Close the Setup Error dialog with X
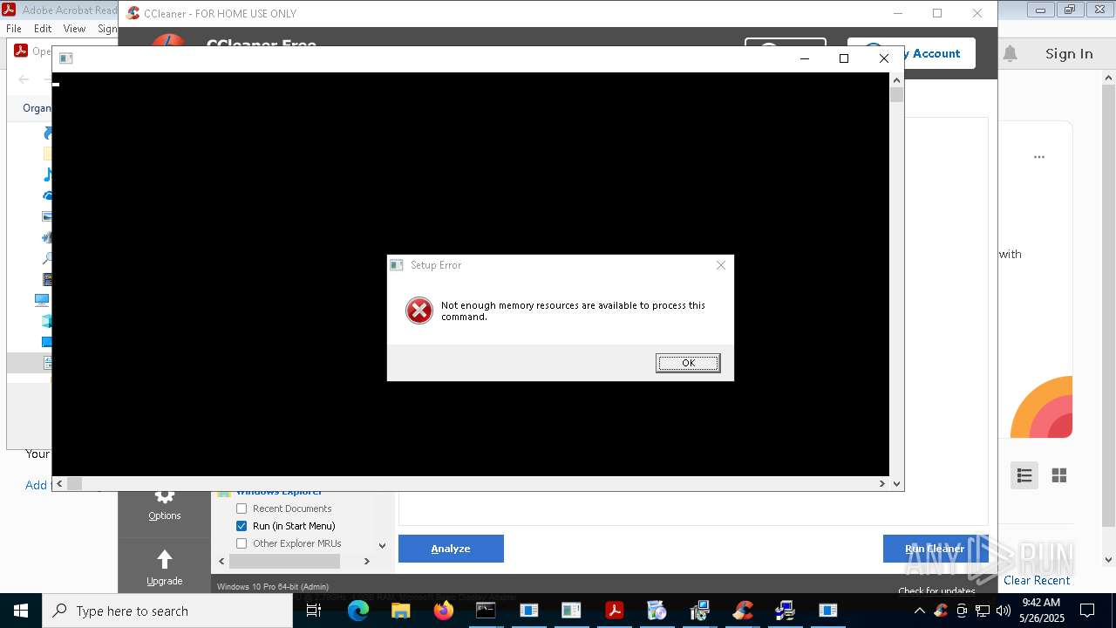1116x628 pixels. [x=720, y=265]
